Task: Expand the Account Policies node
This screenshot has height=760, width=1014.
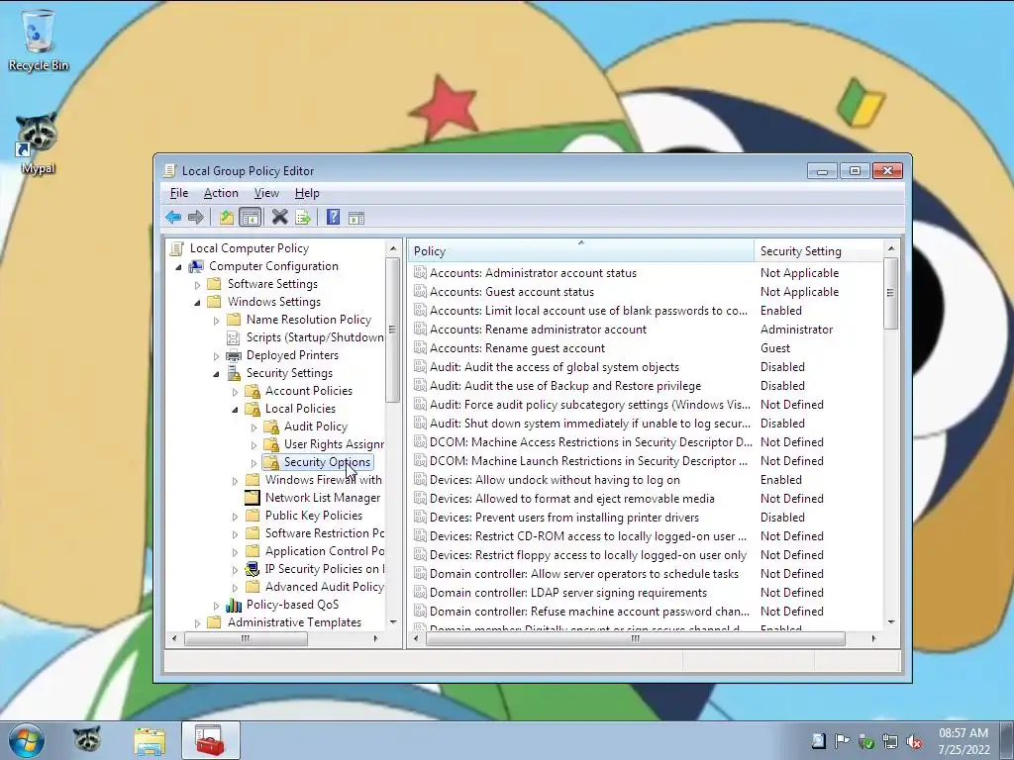Action: point(236,392)
